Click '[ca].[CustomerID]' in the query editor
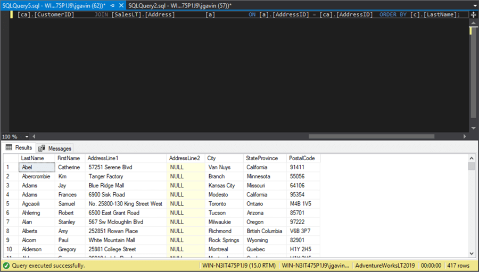This screenshot has height=272, width=479. tap(46, 14)
